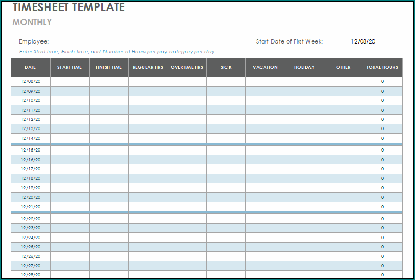Screen dimensions: 415x280
Task: Select Regular Hrs cell for 12/10/20
Action: [x=148, y=100]
